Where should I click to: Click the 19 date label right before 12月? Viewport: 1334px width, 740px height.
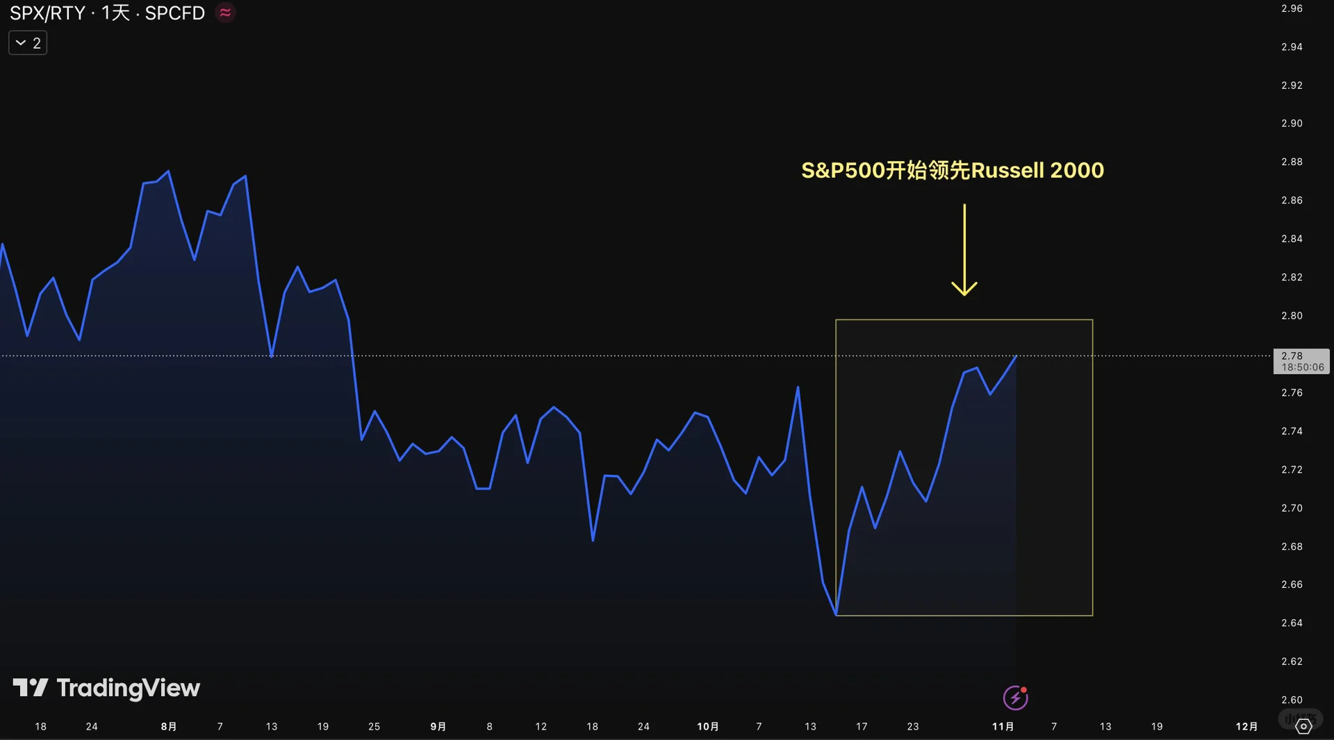click(x=1157, y=727)
